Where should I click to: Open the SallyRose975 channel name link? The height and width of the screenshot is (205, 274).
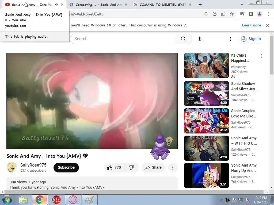(33, 165)
